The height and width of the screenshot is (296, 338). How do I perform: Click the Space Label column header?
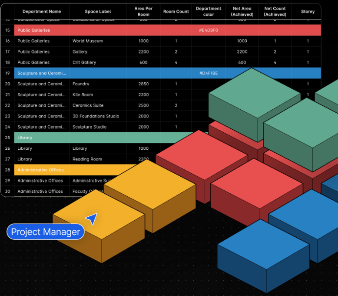pyautogui.click(x=98, y=12)
